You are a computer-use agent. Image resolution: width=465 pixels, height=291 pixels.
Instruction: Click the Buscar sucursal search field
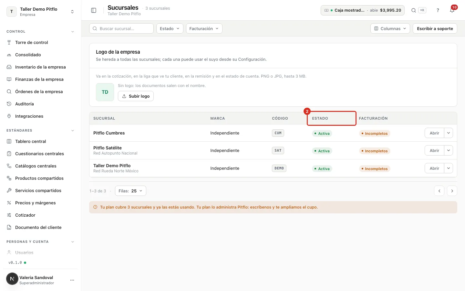[121, 28]
